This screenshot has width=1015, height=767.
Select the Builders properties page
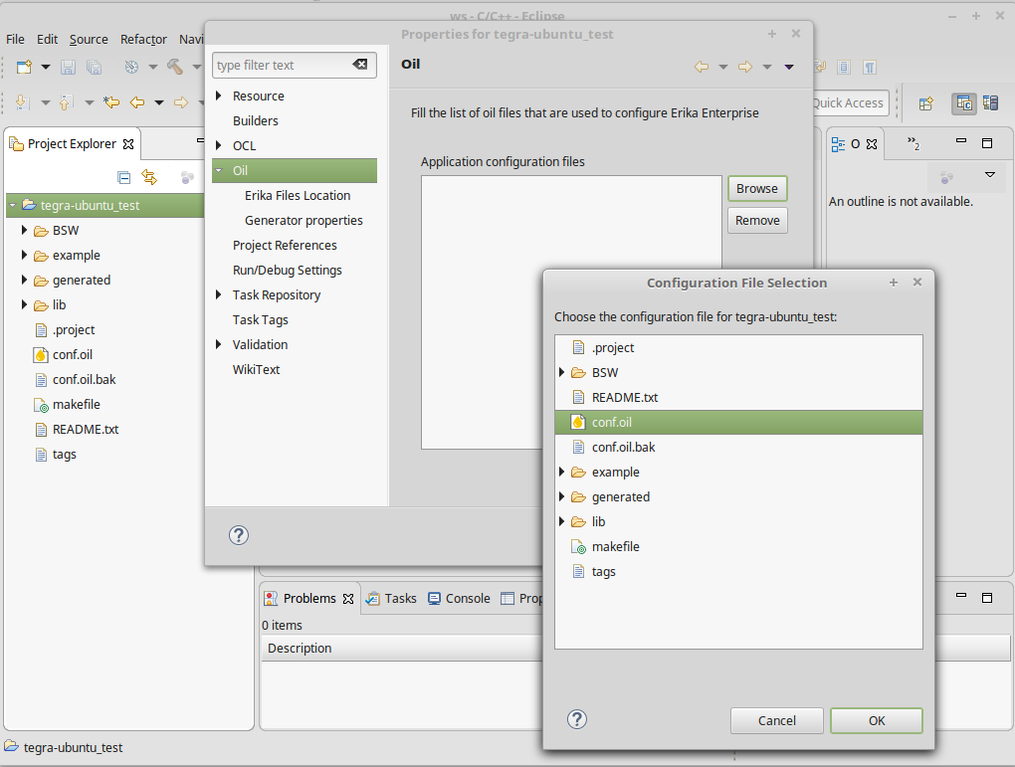256,121
